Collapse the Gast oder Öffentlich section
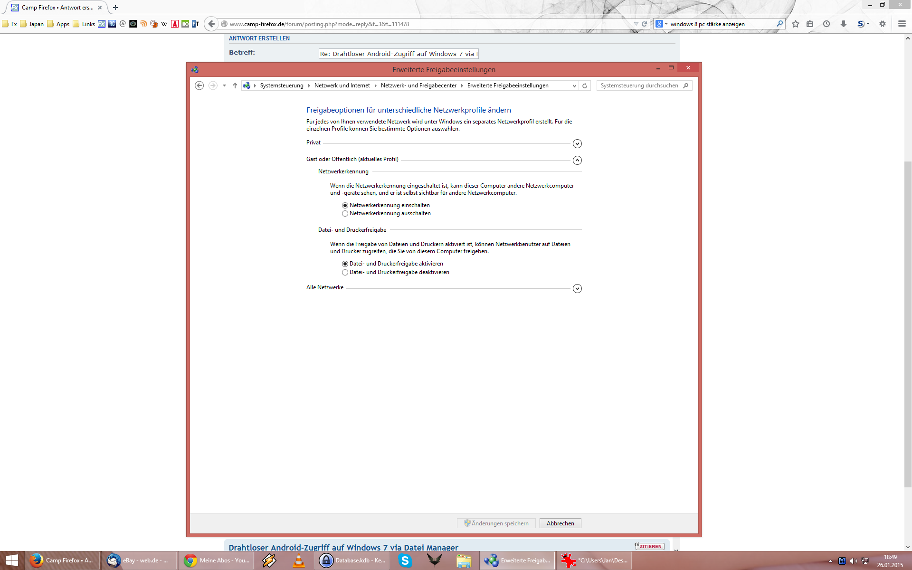This screenshot has width=912, height=570. click(x=577, y=160)
